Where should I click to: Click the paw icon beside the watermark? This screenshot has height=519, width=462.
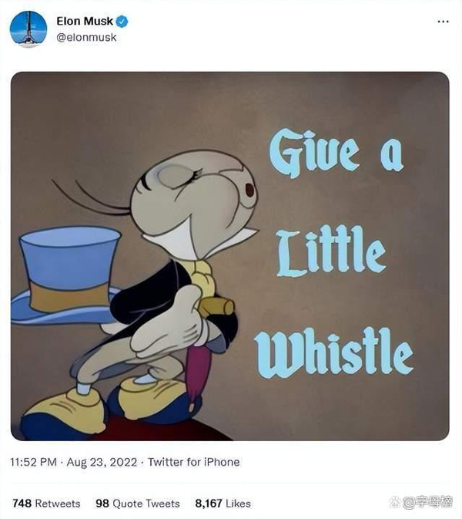pyautogui.click(x=396, y=502)
